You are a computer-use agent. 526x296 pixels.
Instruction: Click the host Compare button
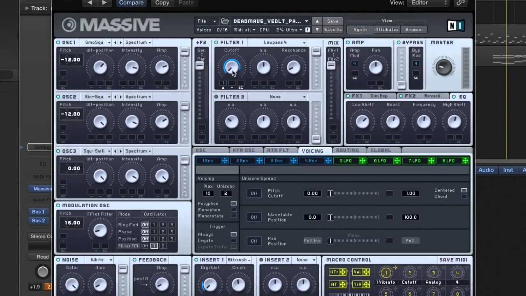[131, 3]
